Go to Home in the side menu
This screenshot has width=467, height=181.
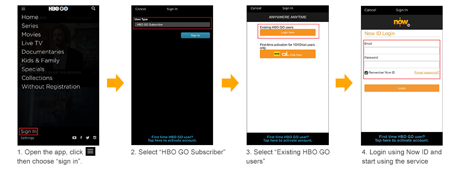(30, 17)
